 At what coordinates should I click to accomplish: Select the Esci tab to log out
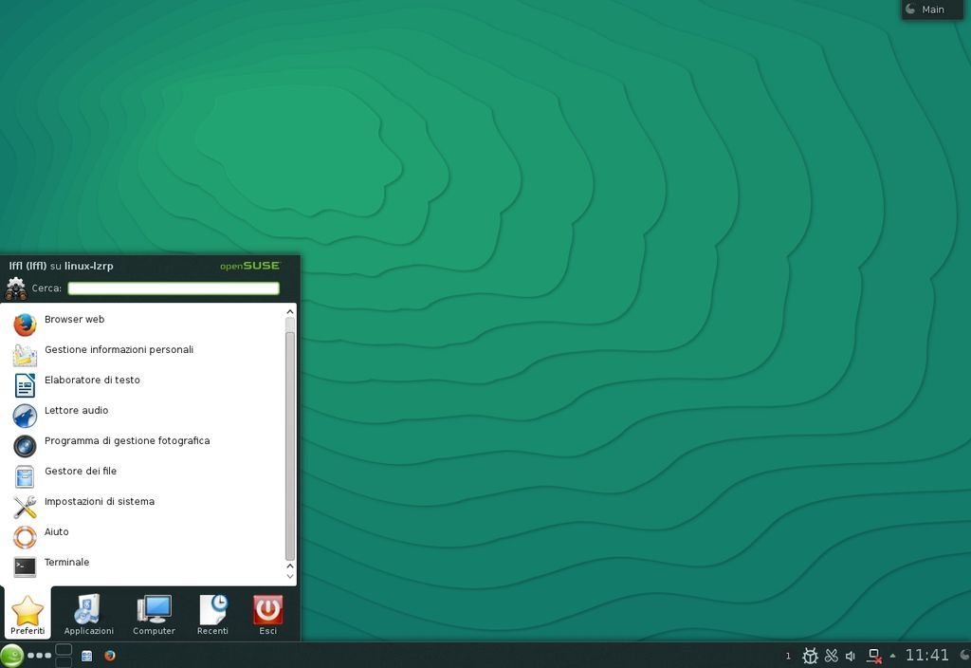coord(268,615)
